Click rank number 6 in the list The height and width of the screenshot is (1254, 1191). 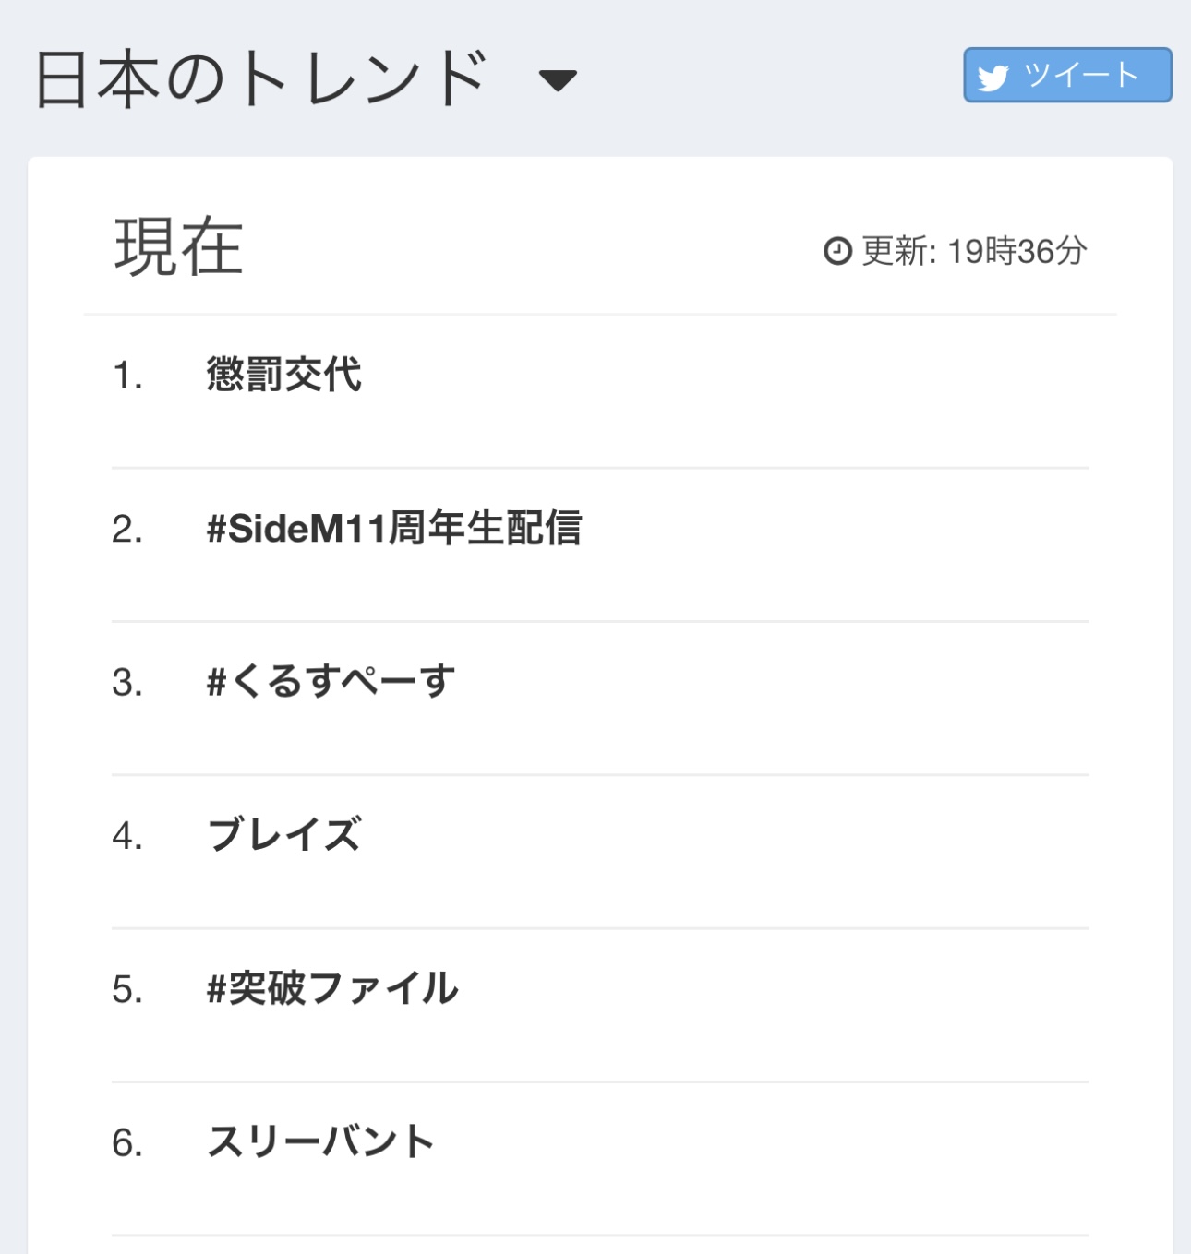(127, 1142)
